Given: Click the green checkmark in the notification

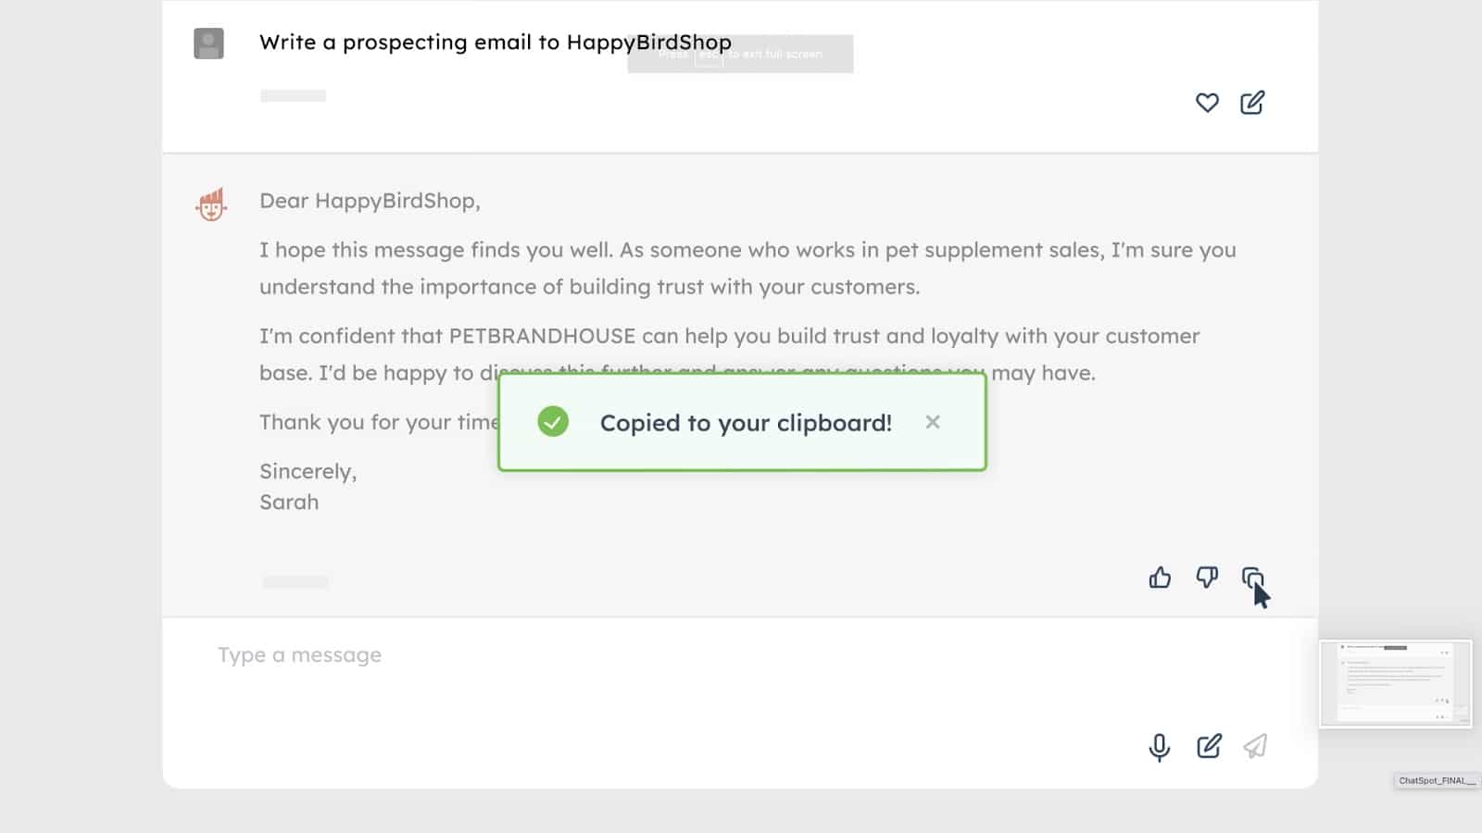Looking at the screenshot, I should [553, 422].
